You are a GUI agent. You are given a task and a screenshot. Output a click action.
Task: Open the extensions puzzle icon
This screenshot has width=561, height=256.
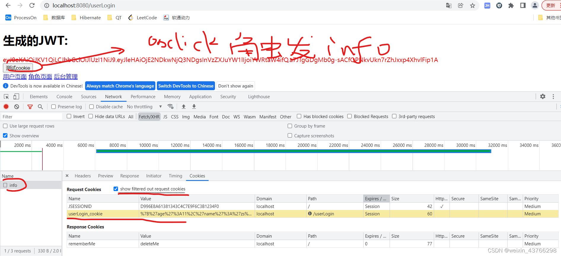coord(511,5)
